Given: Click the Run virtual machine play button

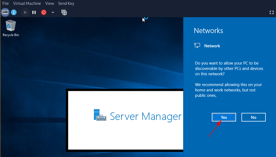Looking at the screenshot, I should 25,12.
